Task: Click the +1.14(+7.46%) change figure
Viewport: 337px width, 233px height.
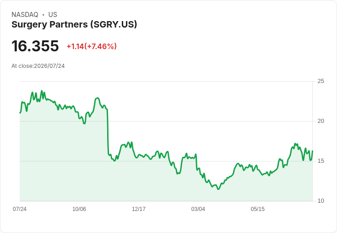Action: [92, 46]
